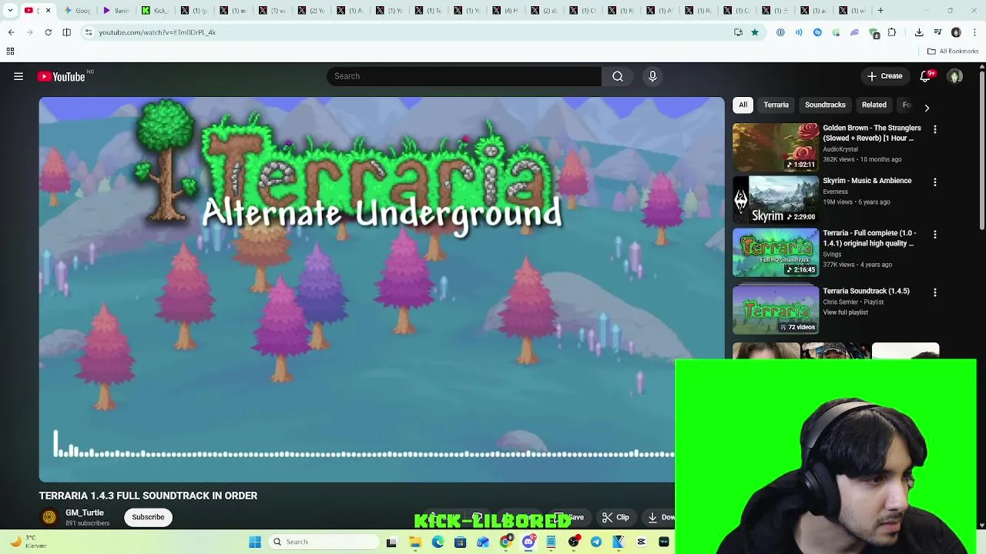Open a new browser tab

(x=880, y=11)
